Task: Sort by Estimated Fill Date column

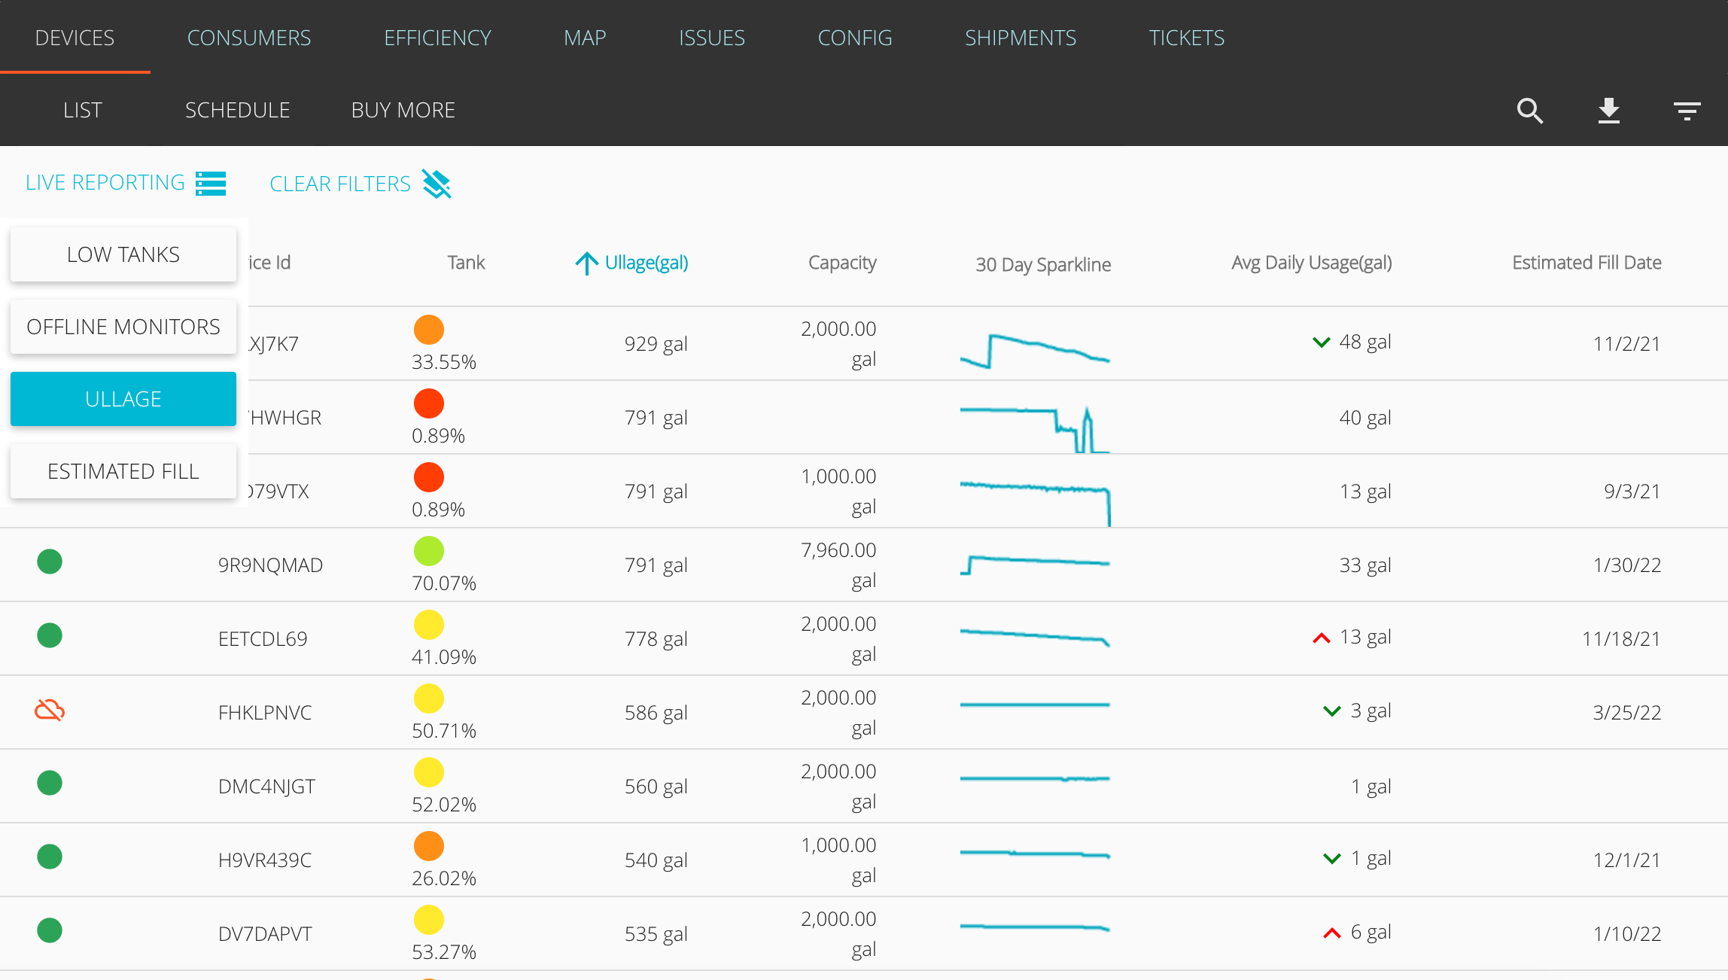Action: pos(1587,263)
